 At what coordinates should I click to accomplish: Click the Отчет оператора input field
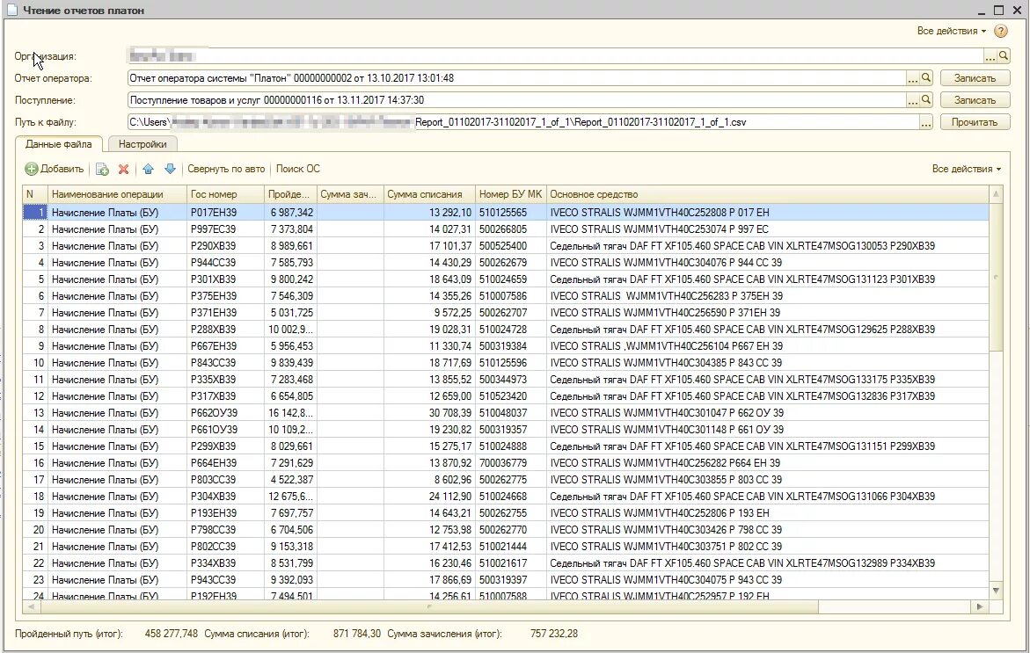(516, 78)
